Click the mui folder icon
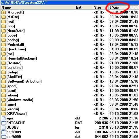 pyautogui.click(x=4, y=22)
